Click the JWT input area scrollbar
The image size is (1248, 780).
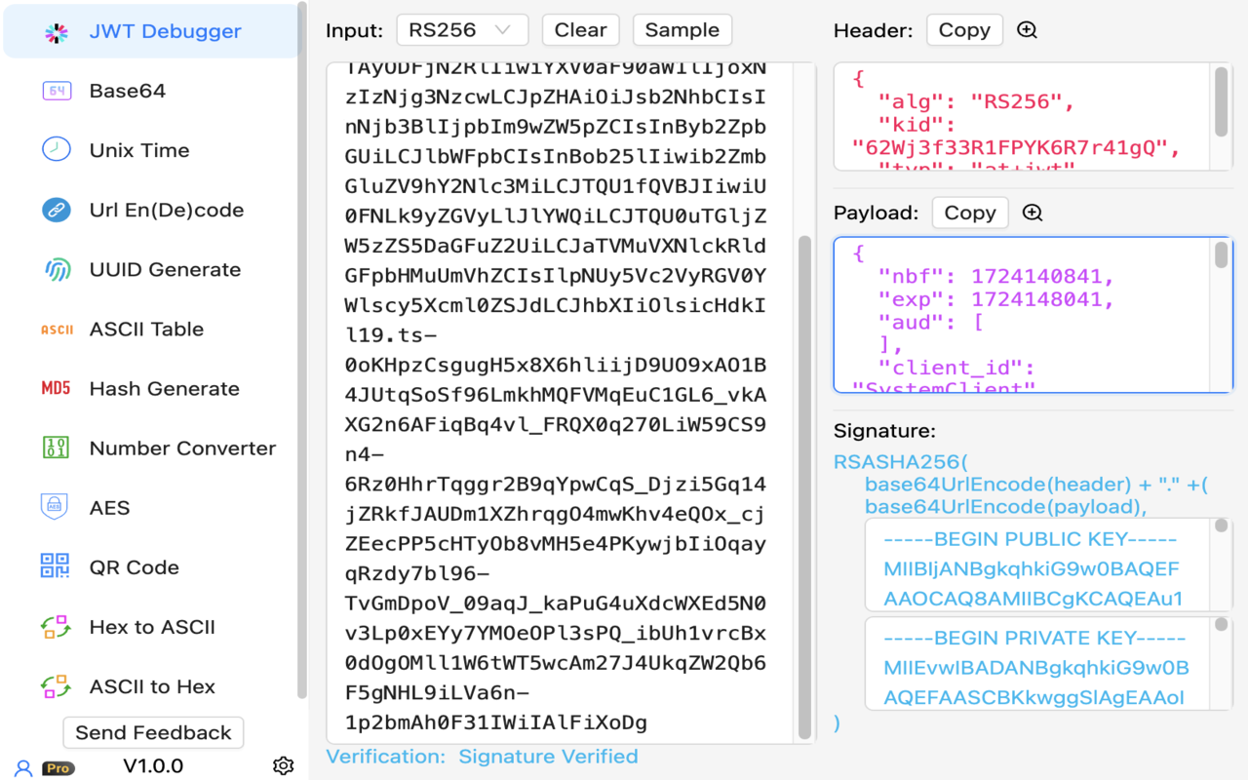pyautogui.click(x=804, y=486)
